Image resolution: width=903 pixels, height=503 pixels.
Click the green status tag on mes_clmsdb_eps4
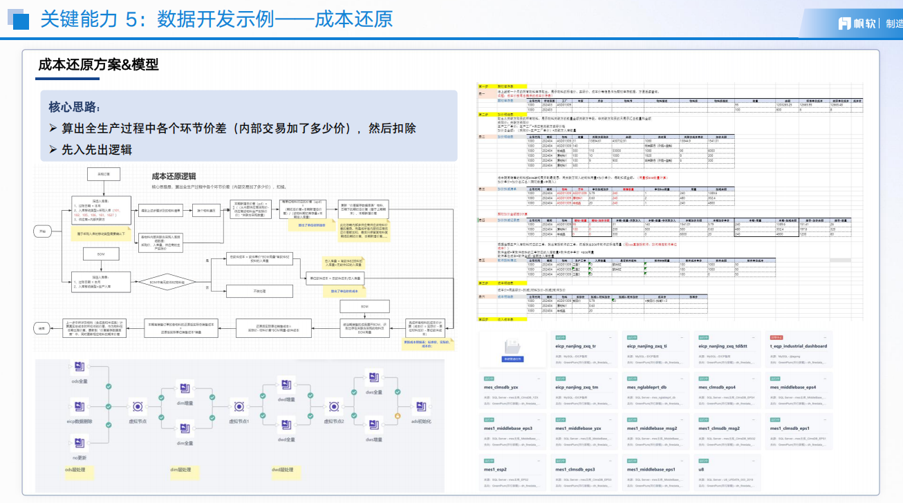[704, 379]
